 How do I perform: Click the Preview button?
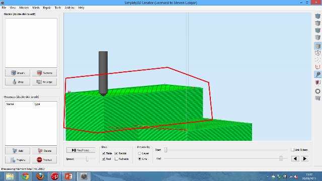[44, 160]
